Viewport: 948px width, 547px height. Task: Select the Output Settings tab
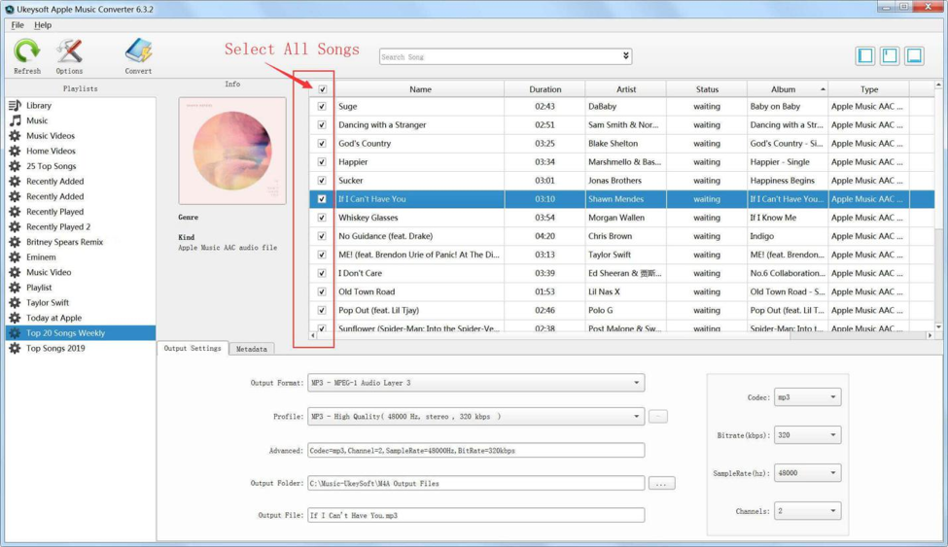click(x=193, y=348)
